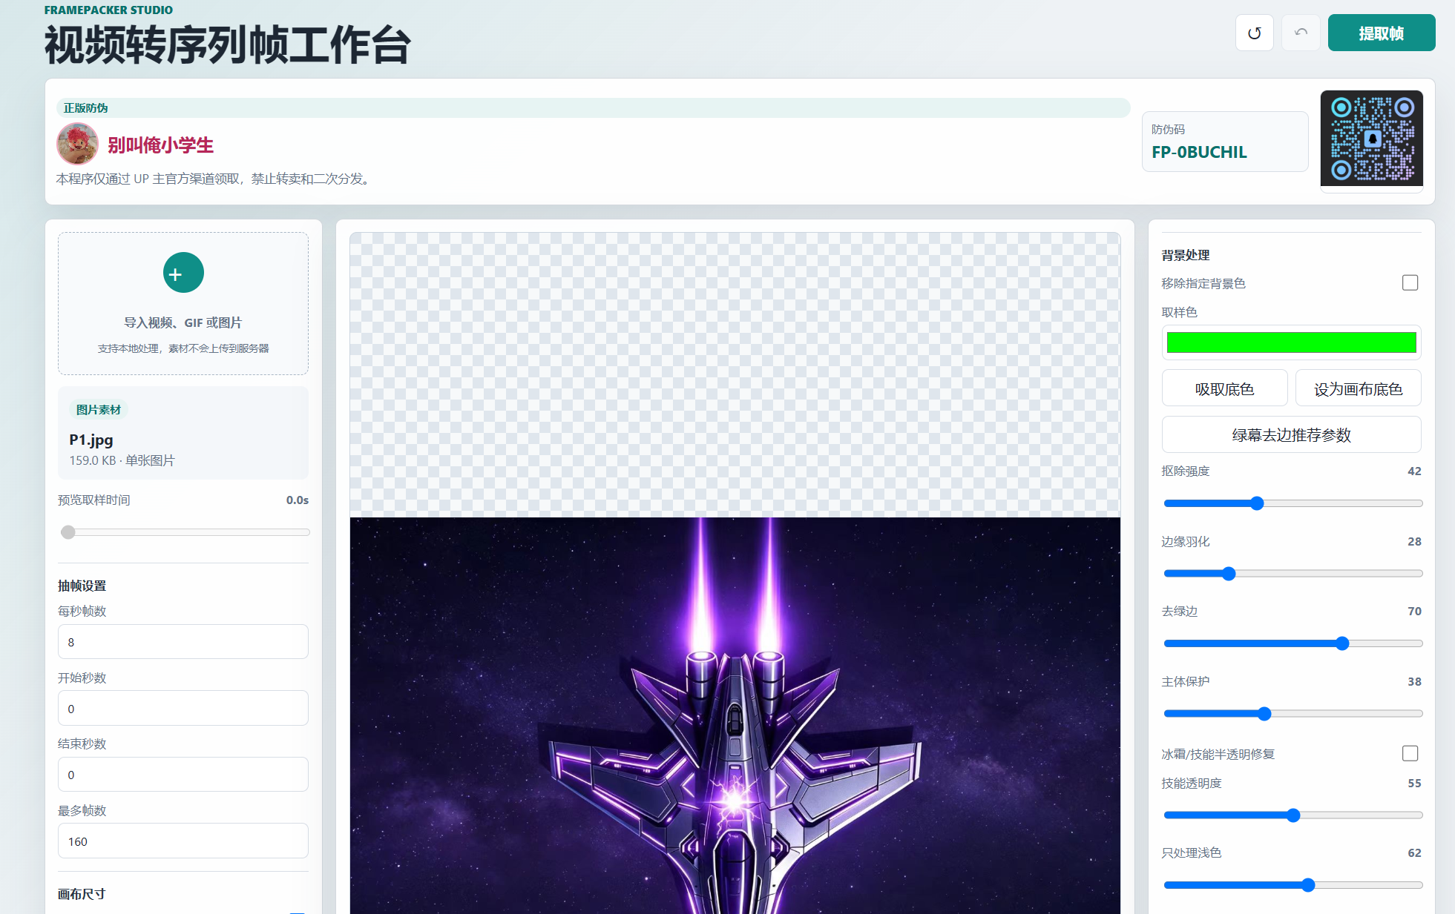Click the 抽帧设置 section heading
The width and height of the screenshot is (1455, 914).
pos(82,586)
